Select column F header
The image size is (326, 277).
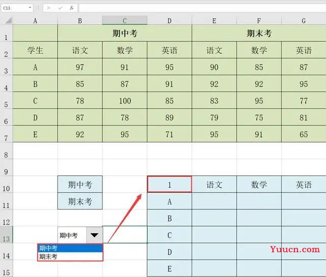pyautogui.click(x=259, y=21)
